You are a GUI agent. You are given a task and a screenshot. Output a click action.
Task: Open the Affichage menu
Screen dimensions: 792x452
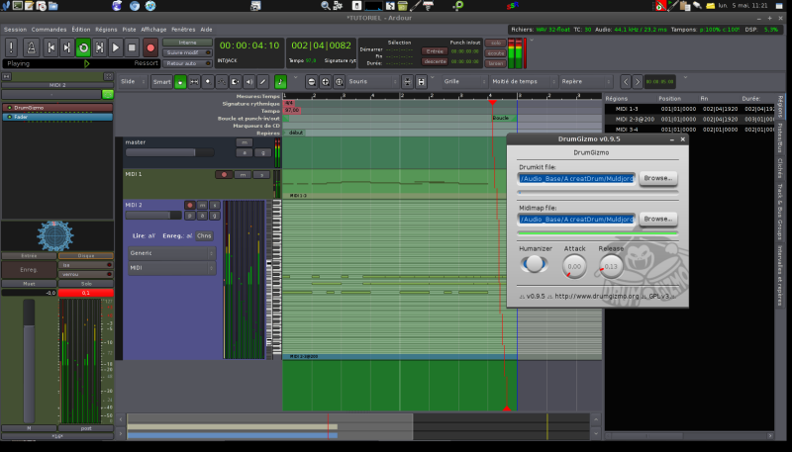[153, 30]
